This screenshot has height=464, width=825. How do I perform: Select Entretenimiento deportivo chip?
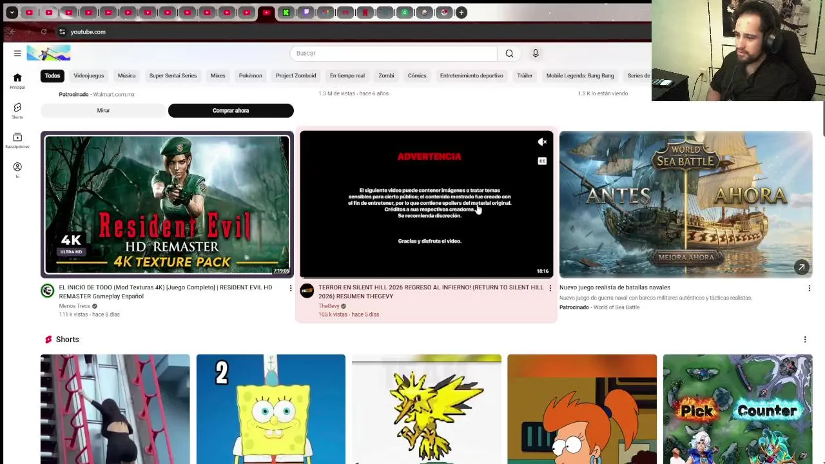click(x=471, y=76)
